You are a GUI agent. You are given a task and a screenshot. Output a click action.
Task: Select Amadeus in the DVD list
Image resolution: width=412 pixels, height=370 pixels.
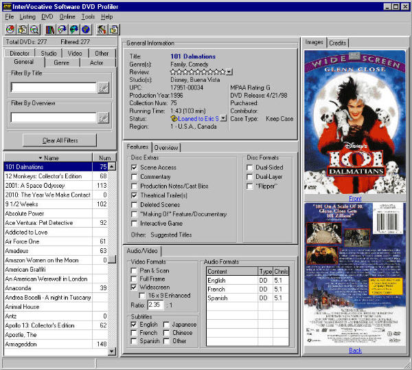[56, 251]
